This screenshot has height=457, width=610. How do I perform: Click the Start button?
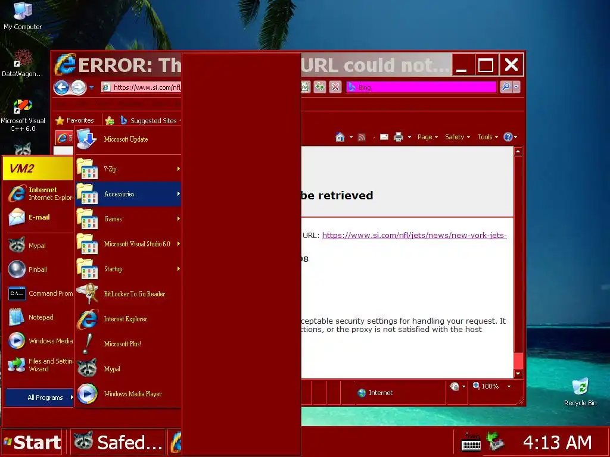pyautogui.click(x=32, y=442)
